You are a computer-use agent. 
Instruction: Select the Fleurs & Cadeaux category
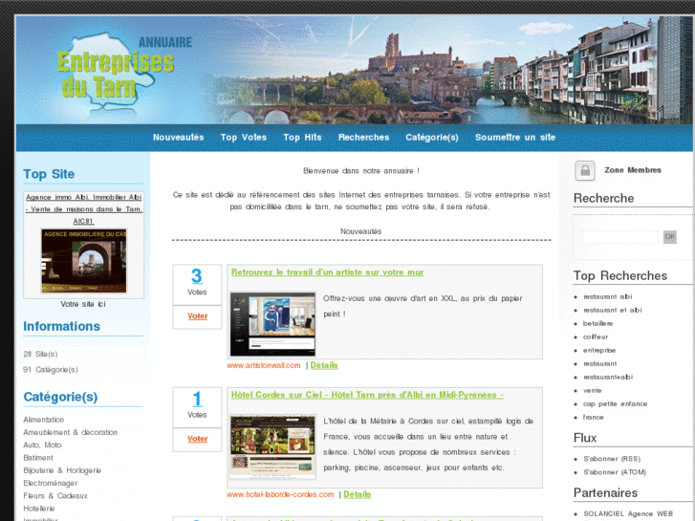click(x=55, y=496)
